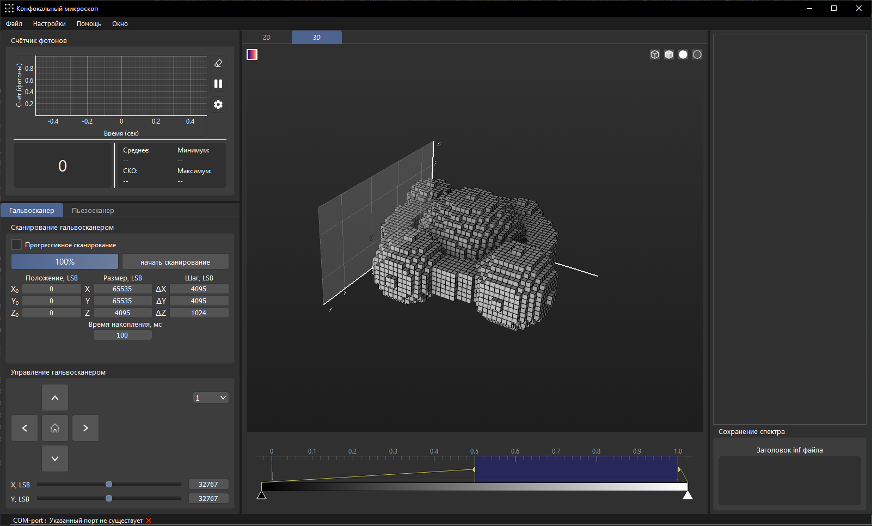872x526 pixels.
Task: Pause the photon counter acquisition
Action: pos(218,84)
